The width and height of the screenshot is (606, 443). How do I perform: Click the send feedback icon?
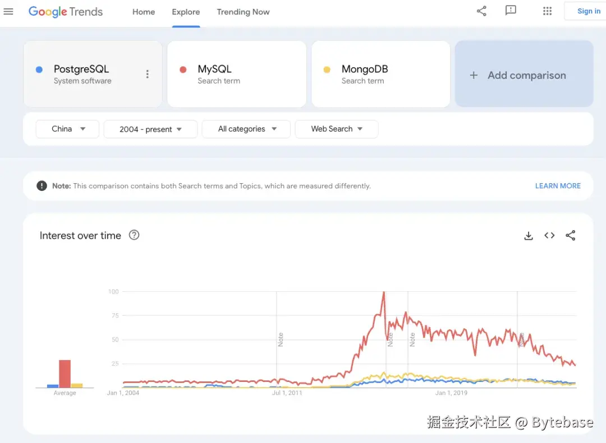click(511, 11)
